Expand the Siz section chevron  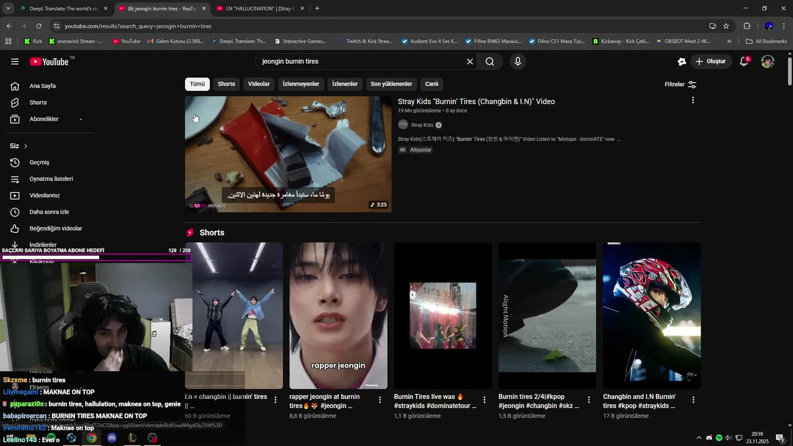pyautogui.click(x=25, y=146)
